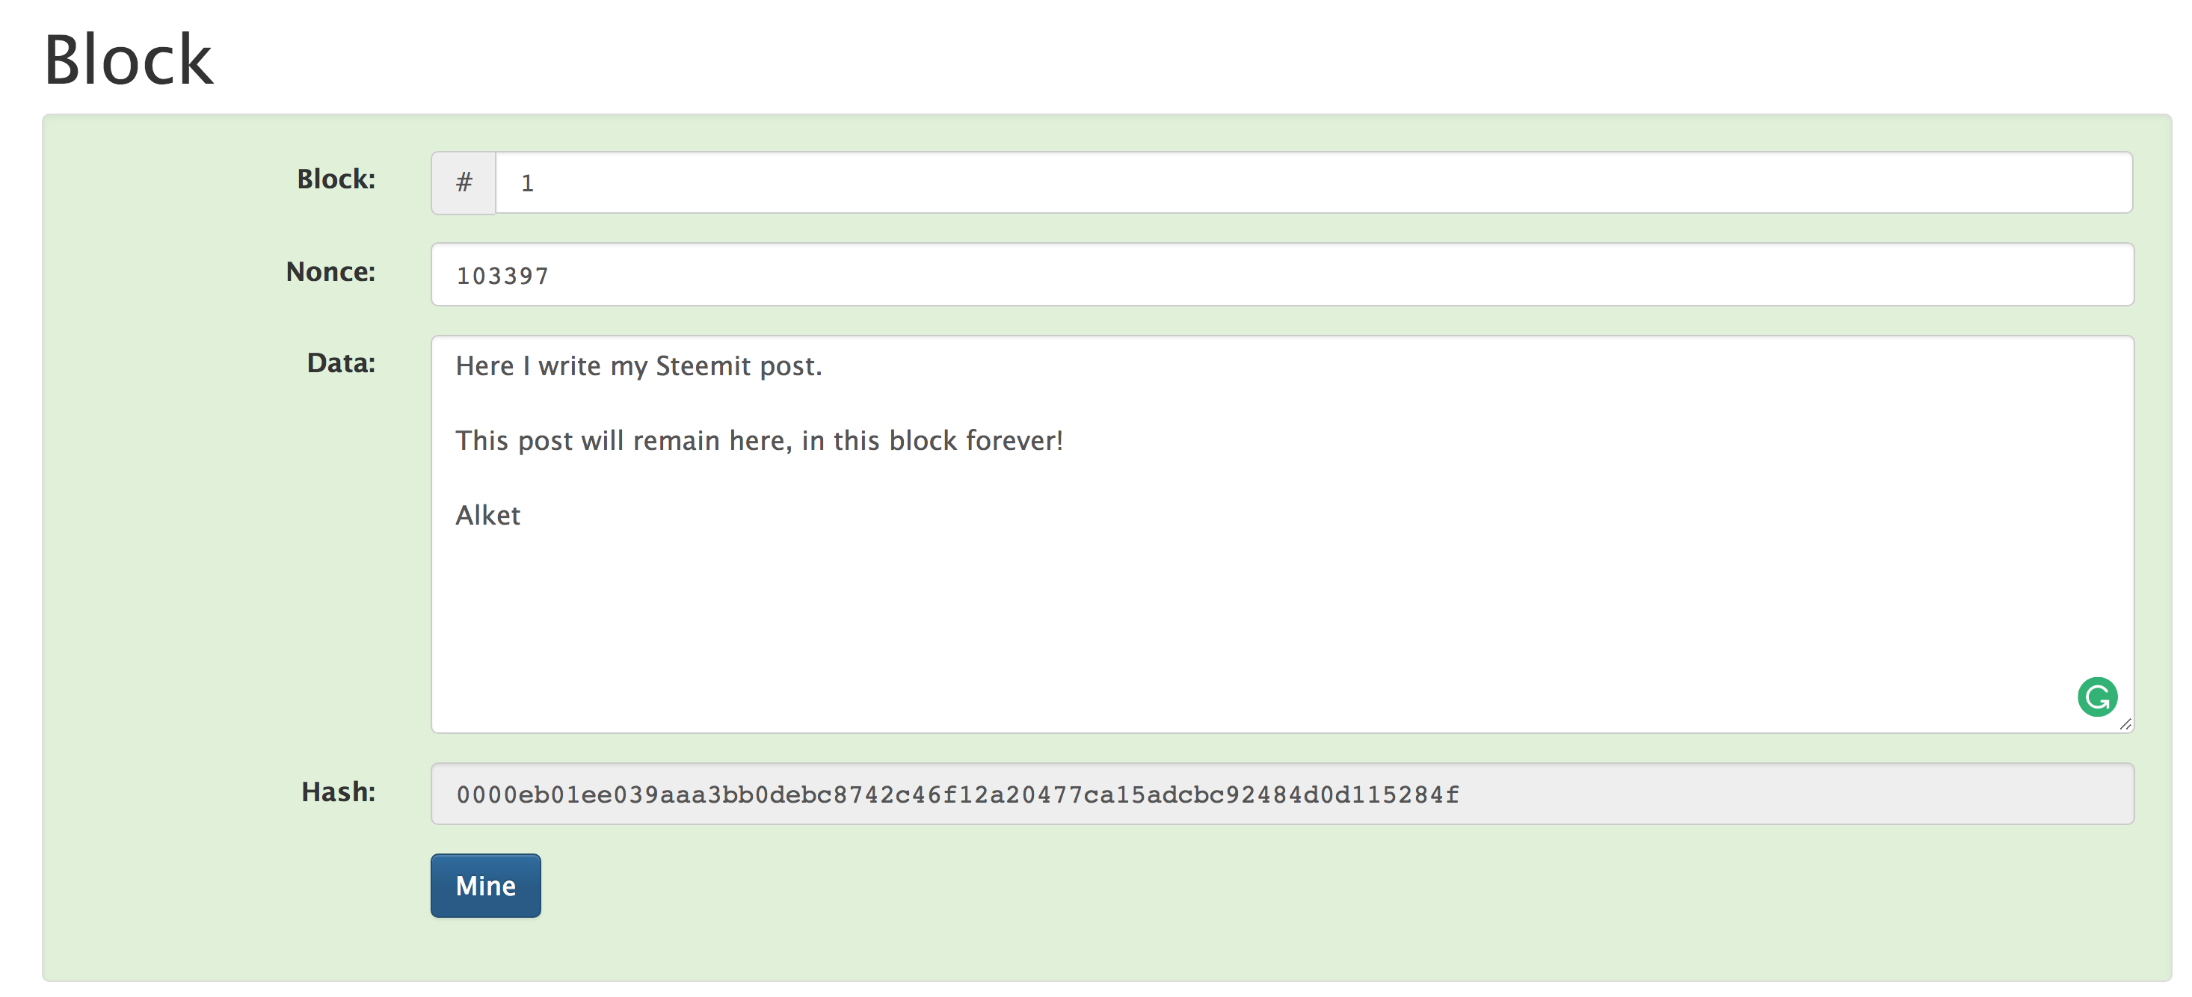Viewport: 2192px width, 997px height.
Task: Place cursor on the word "write"
Action: tap(569, 367)
